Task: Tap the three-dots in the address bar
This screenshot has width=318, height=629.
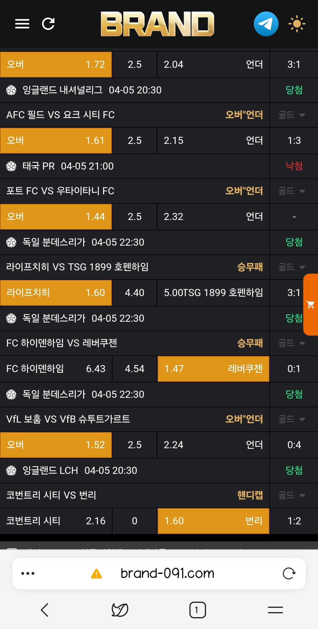Action: [28, 574]
